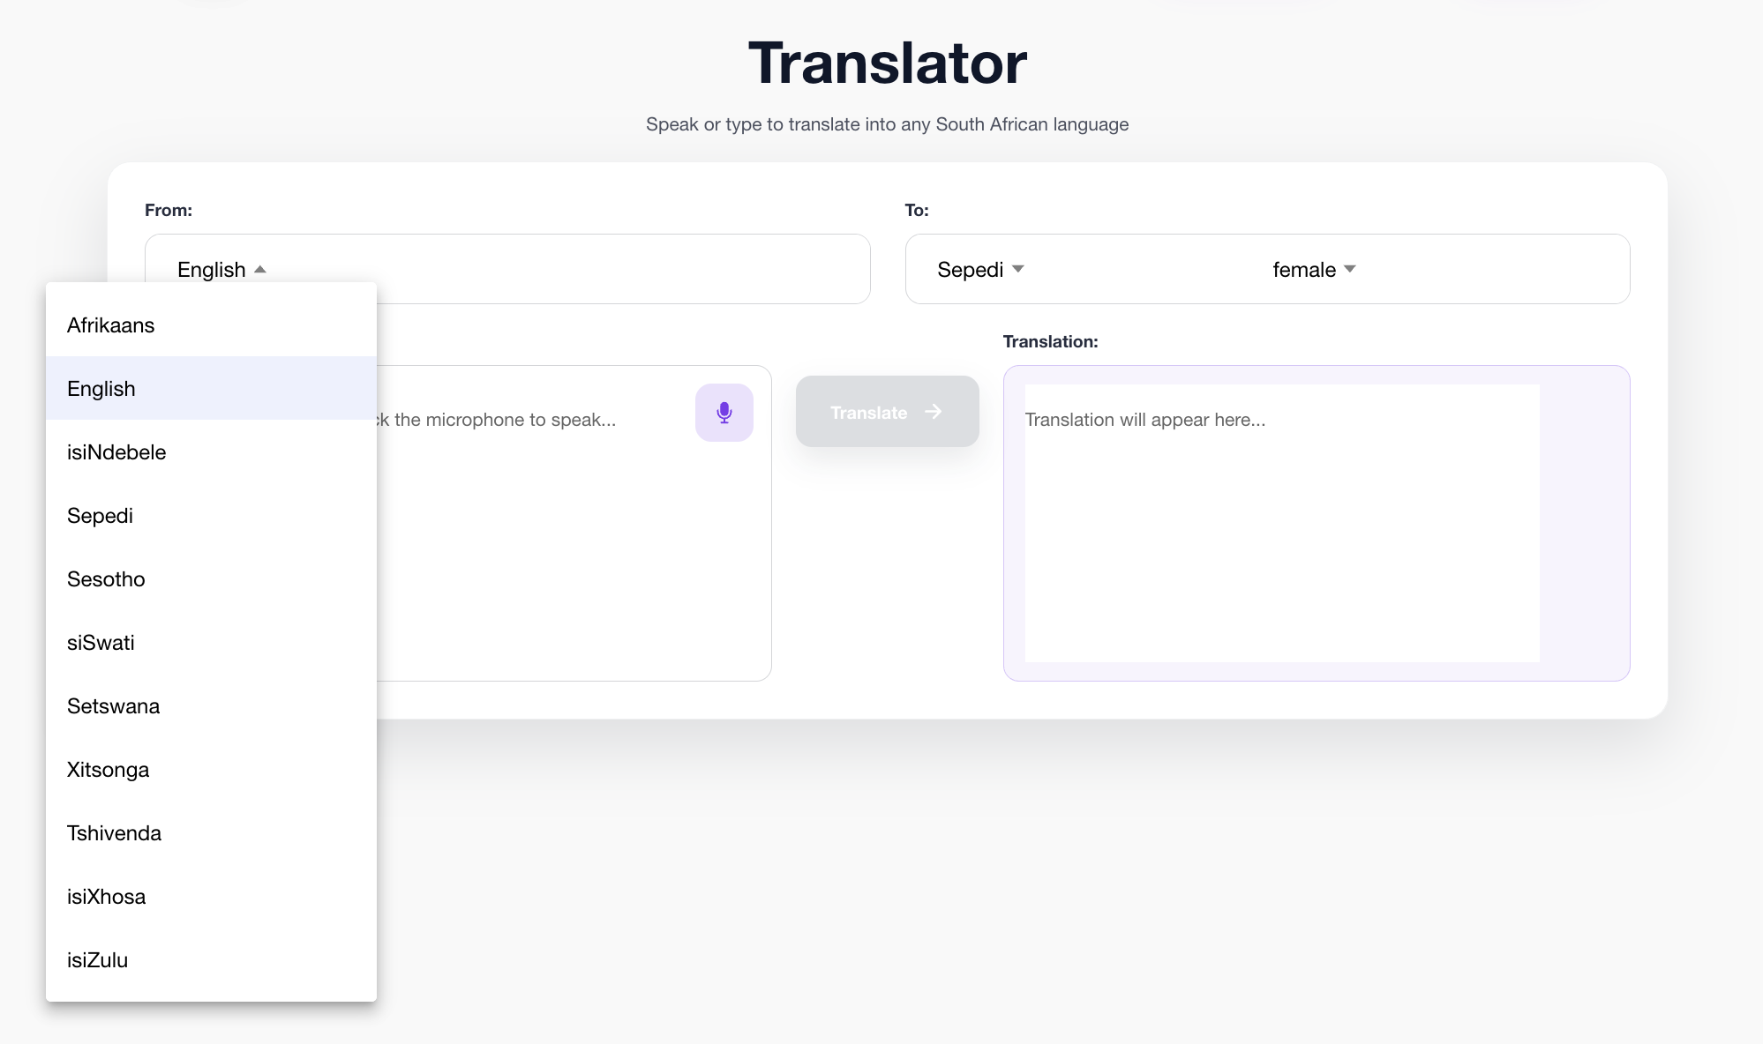Image resolution: width=1763 pixels, height=1044 pixels.
Task: Choose Sesotho from the language list
Action: [x=211, y=578]
